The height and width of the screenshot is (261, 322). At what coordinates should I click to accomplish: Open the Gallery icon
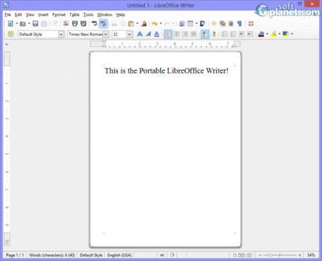(x=222, y=23)
